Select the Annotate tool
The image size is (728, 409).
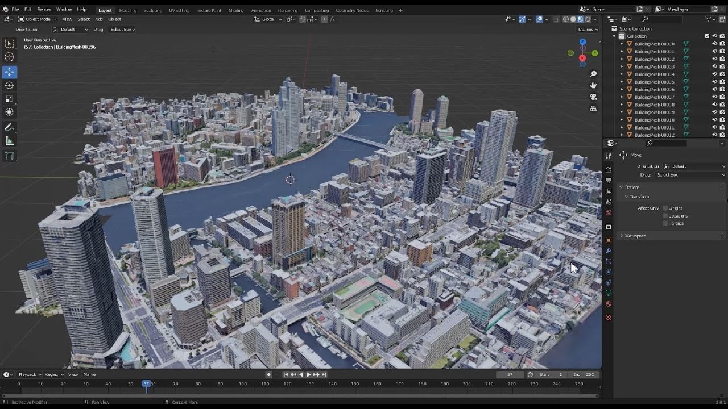(9, 127)
